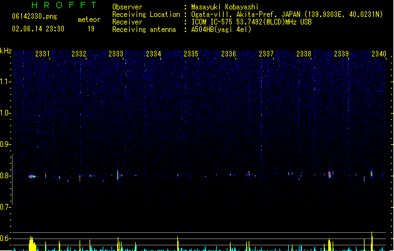Click the kHz axis unit label

(x=6, y=51)
